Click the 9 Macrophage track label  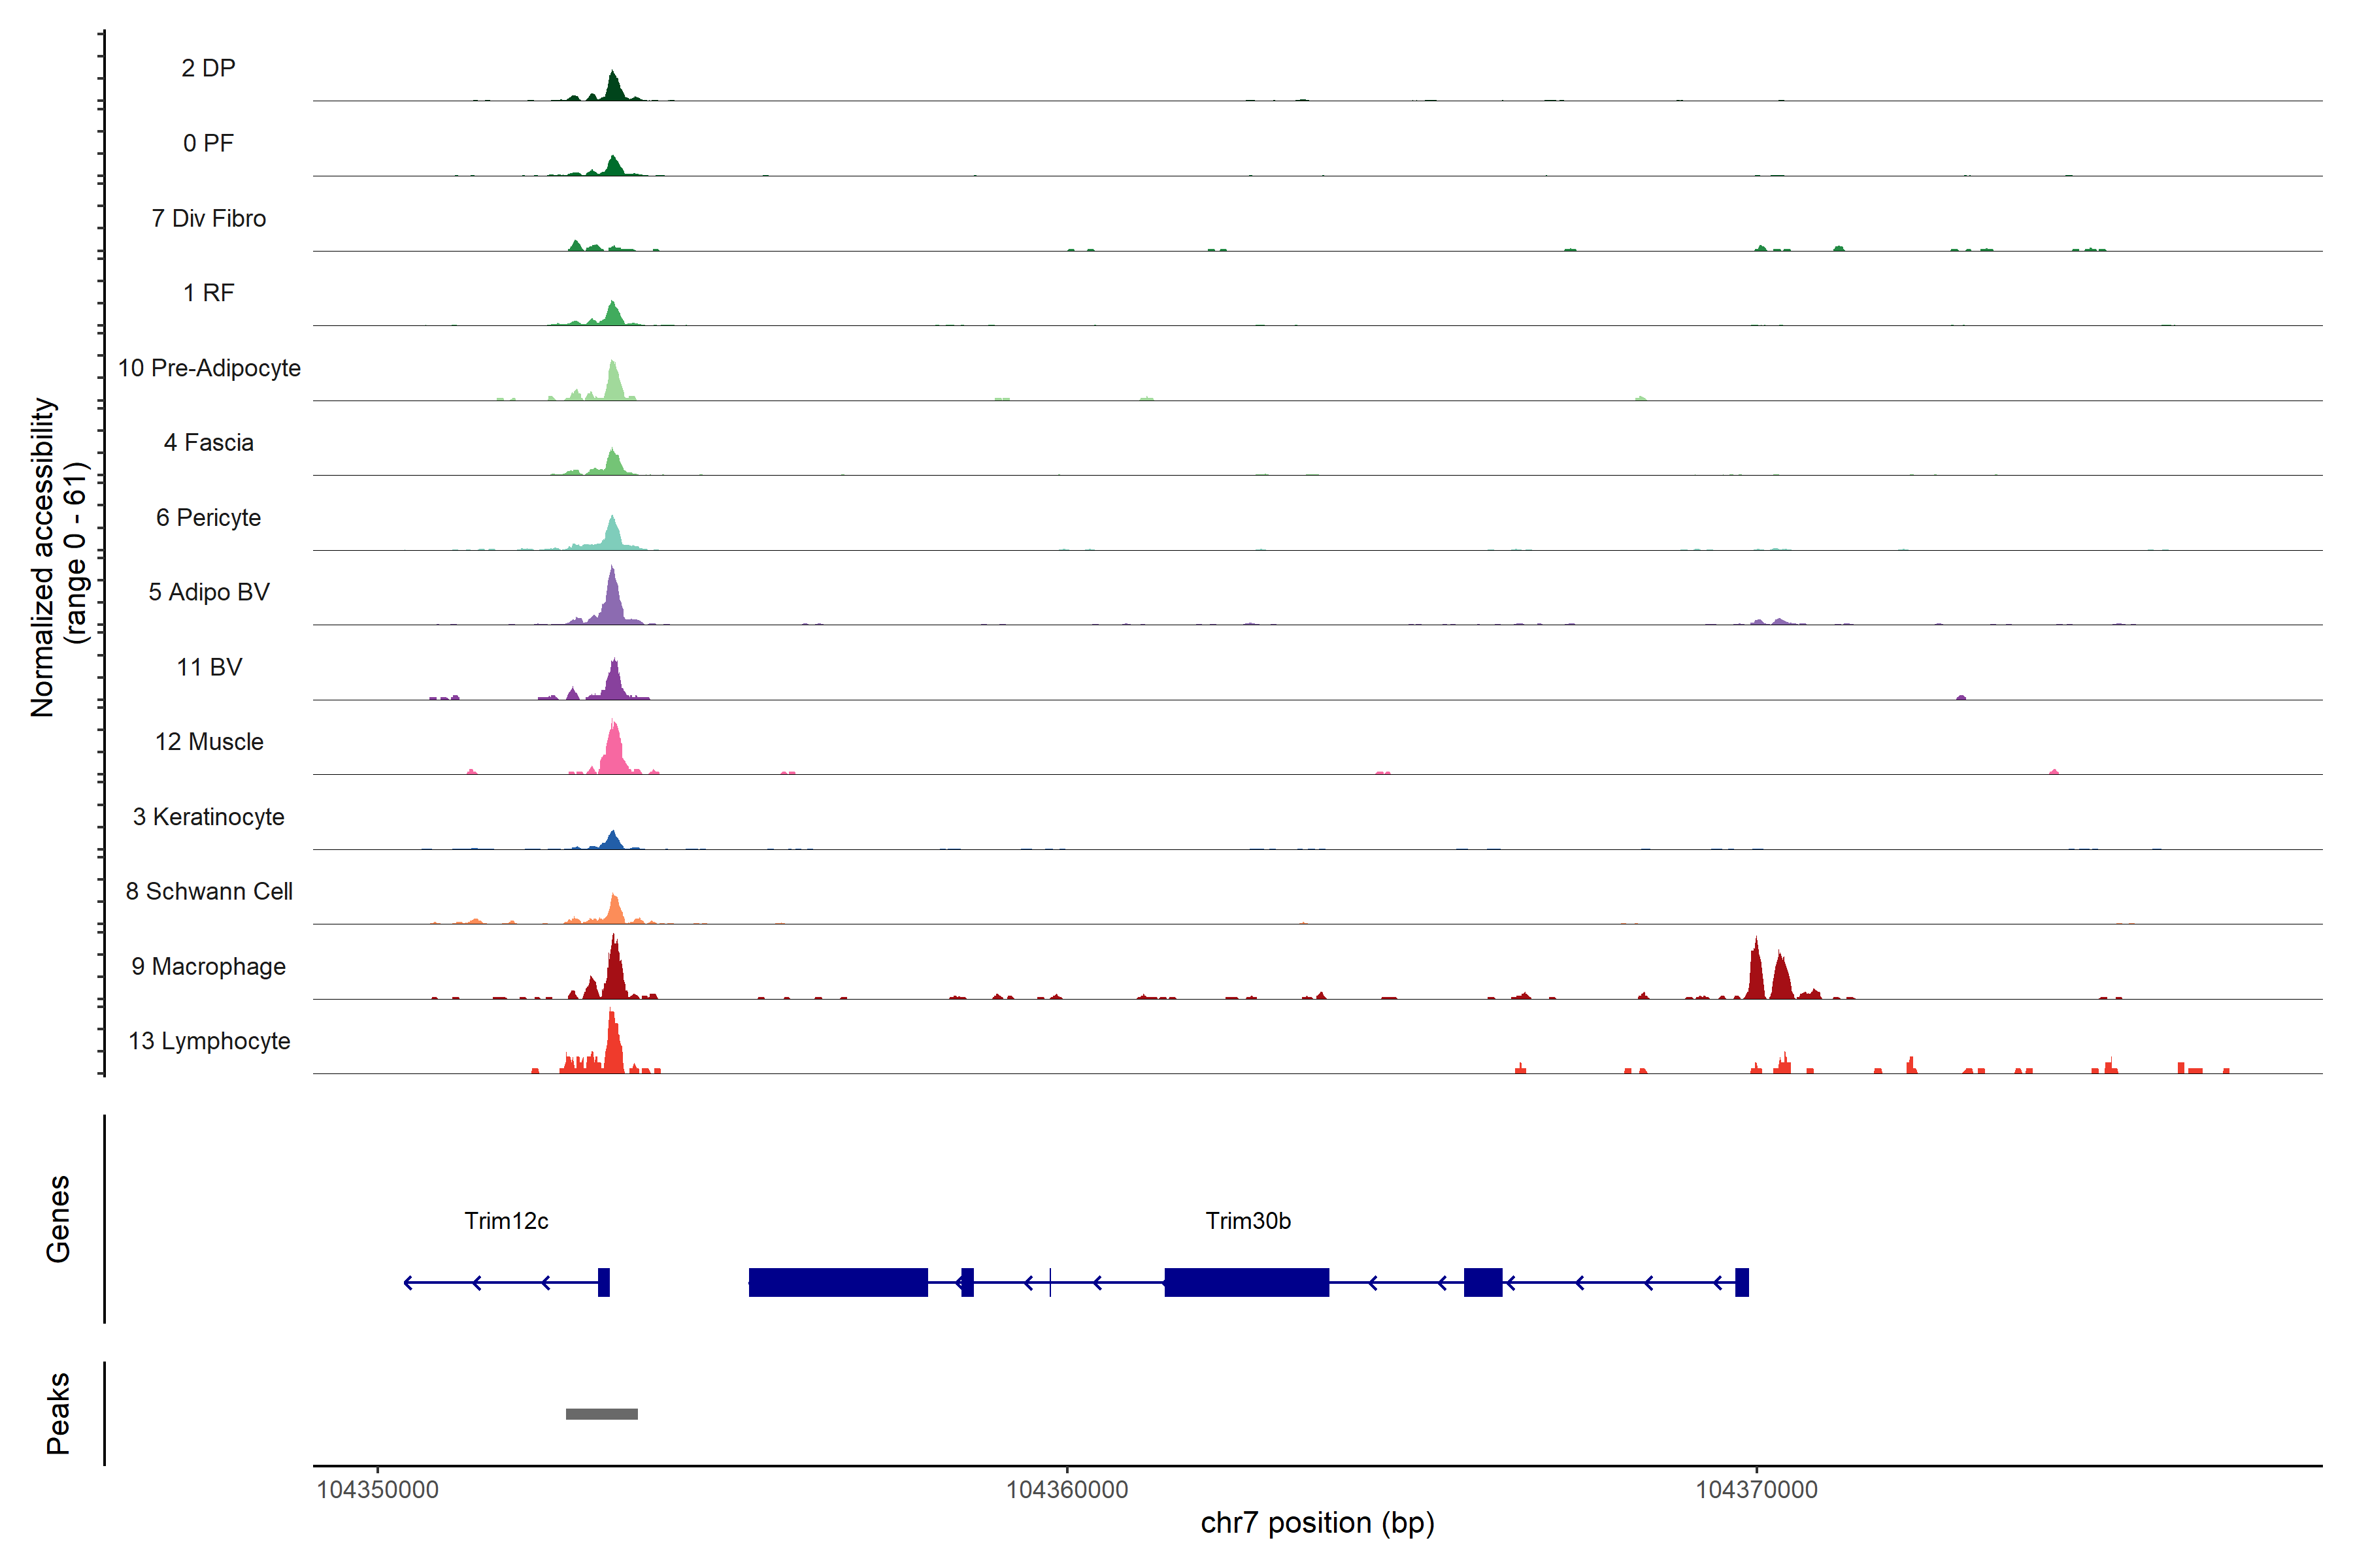click(208, 966)
